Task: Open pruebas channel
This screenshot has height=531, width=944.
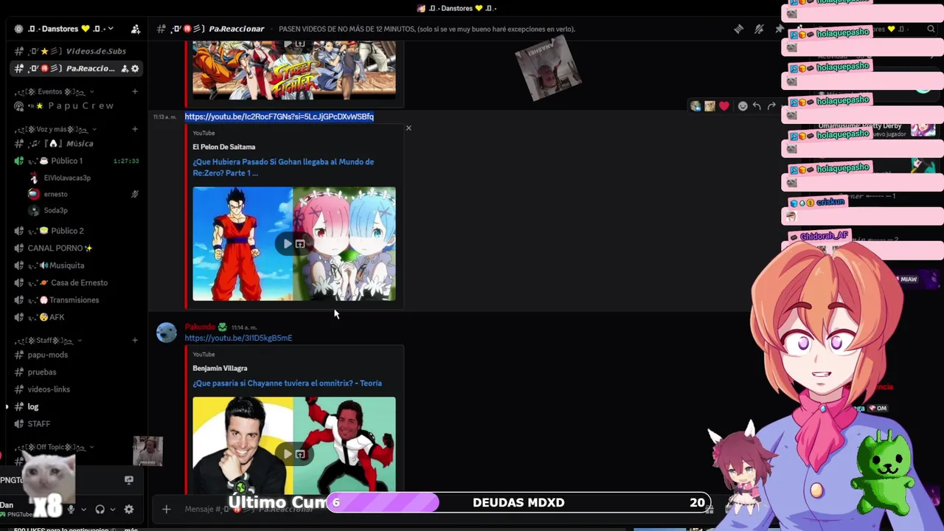Action: click(x=77, y=372)
